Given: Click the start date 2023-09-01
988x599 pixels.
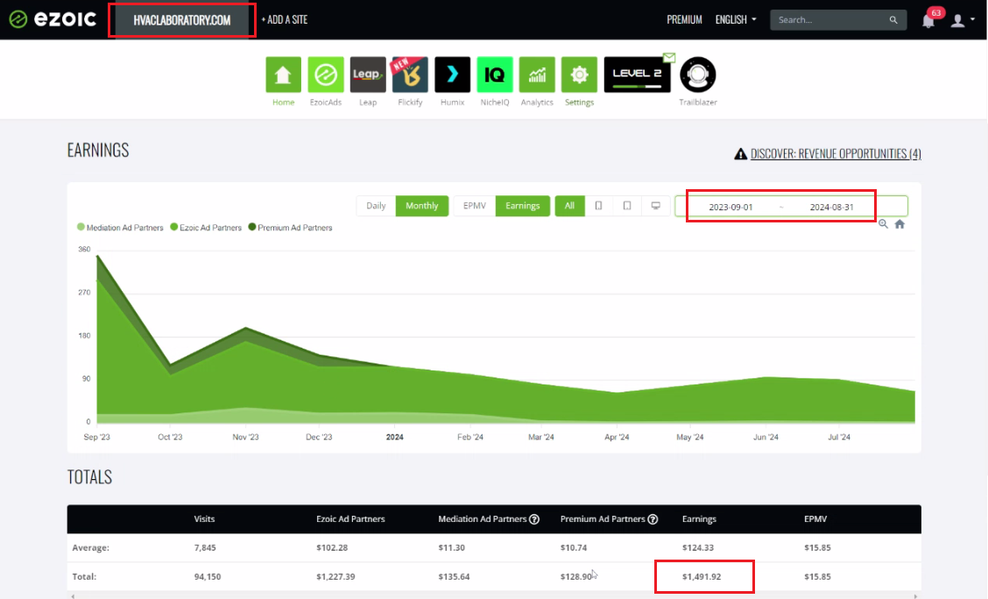Looking at the screenshot, I should coord(730,207).
